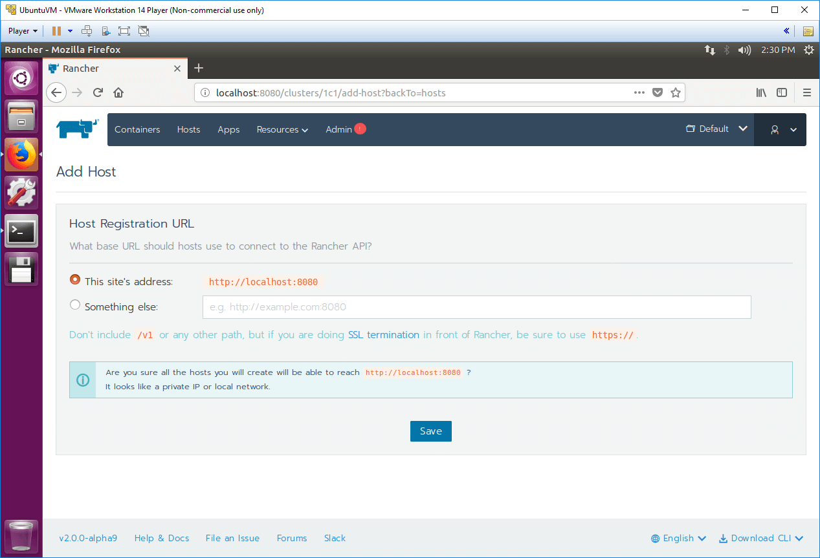Open network indicator in top panel
This screenshot has height=558, width=820.
(710, 50)
